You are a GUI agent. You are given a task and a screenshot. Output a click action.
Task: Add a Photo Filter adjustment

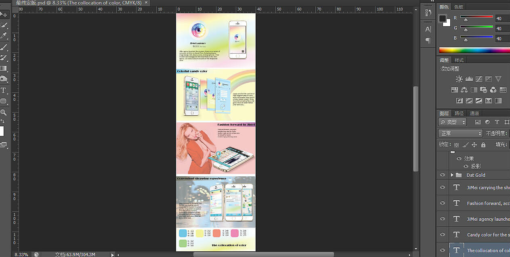pyautogui.click(x=484, y=90)
